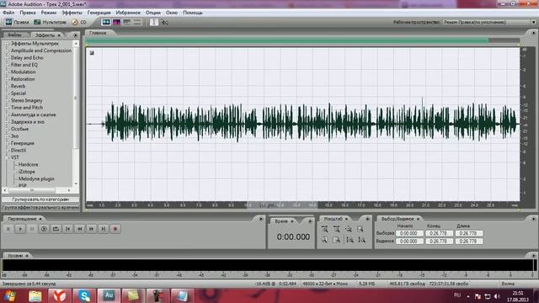Open the Избранное menu

coord(128,13)
